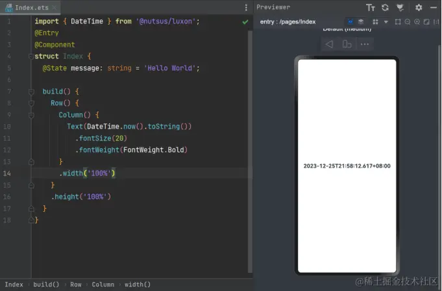Zoom in the preview
Viewport: 442px width, 291px height.
[x=417, y=21]
